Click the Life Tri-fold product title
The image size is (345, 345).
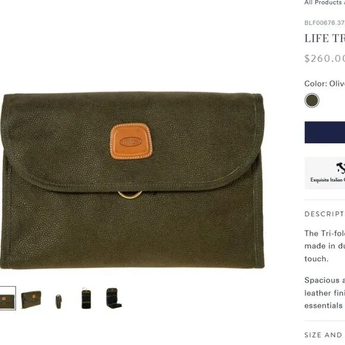tap(325, 39)
